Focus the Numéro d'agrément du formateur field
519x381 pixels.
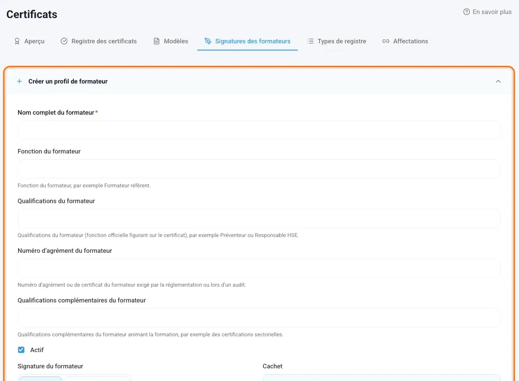(x=259, y=268)
